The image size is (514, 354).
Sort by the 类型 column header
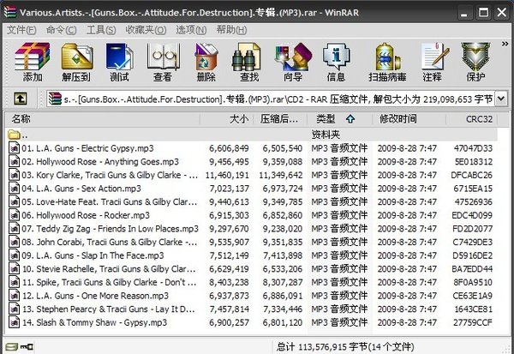coord(339,119)
